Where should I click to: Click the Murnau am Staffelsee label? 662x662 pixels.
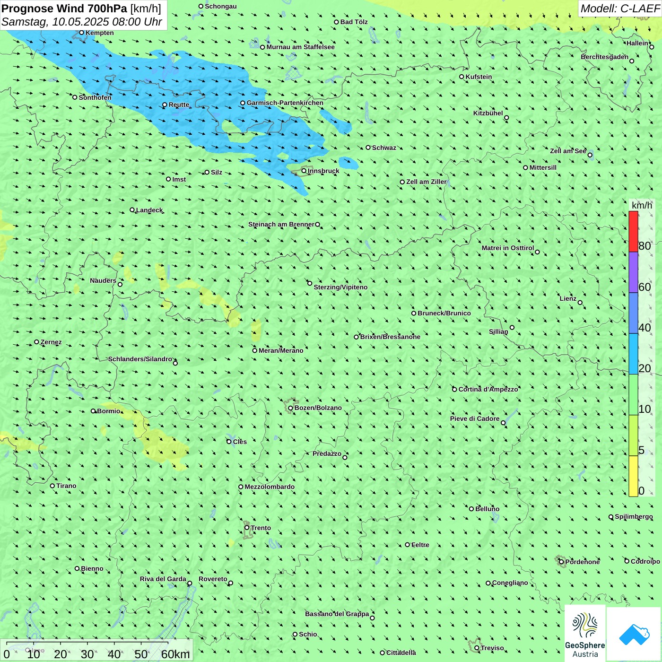300,47
